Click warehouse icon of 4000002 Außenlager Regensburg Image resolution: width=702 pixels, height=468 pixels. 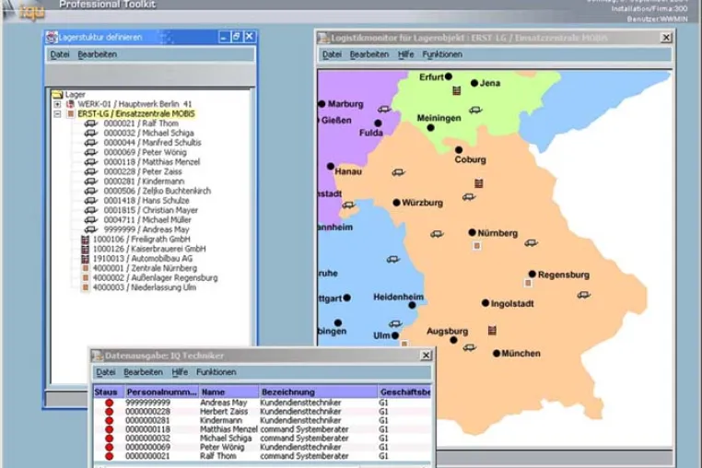click(85, 278)
